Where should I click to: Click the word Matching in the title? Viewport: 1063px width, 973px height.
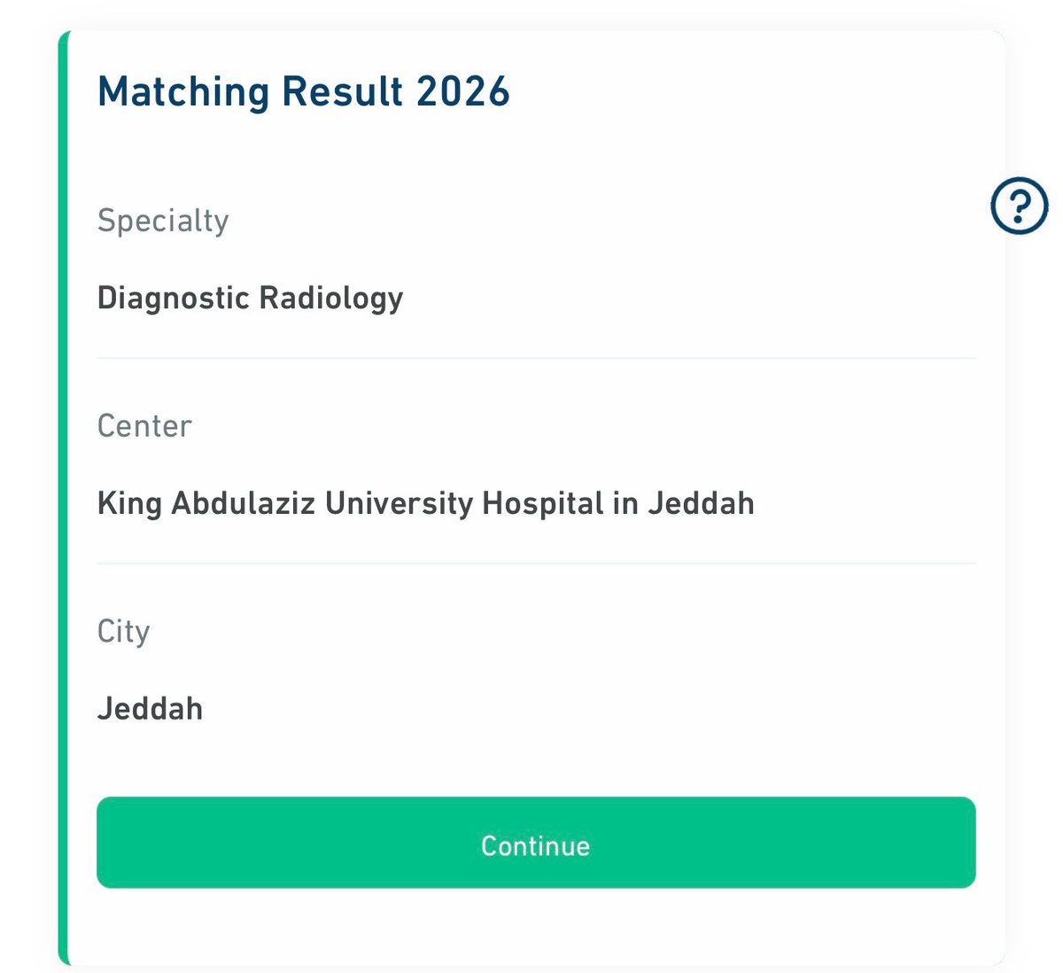183,92
